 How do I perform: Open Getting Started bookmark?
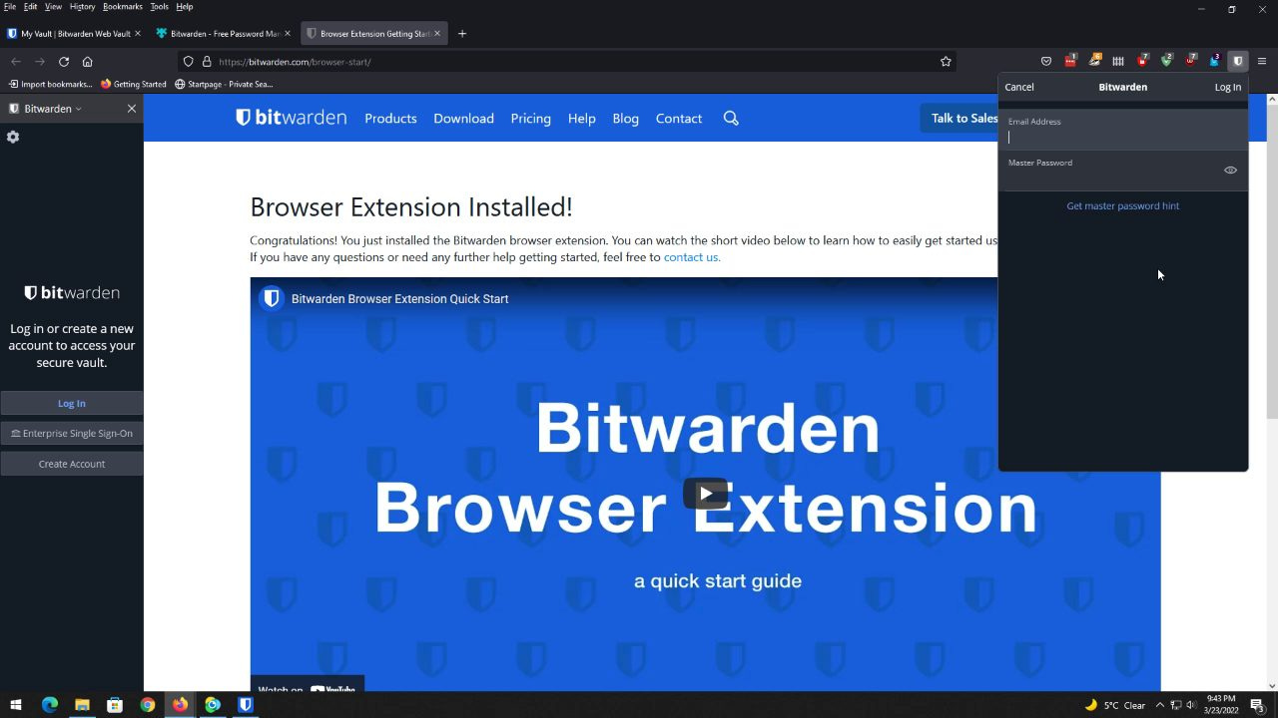click(x=133, y=84)
